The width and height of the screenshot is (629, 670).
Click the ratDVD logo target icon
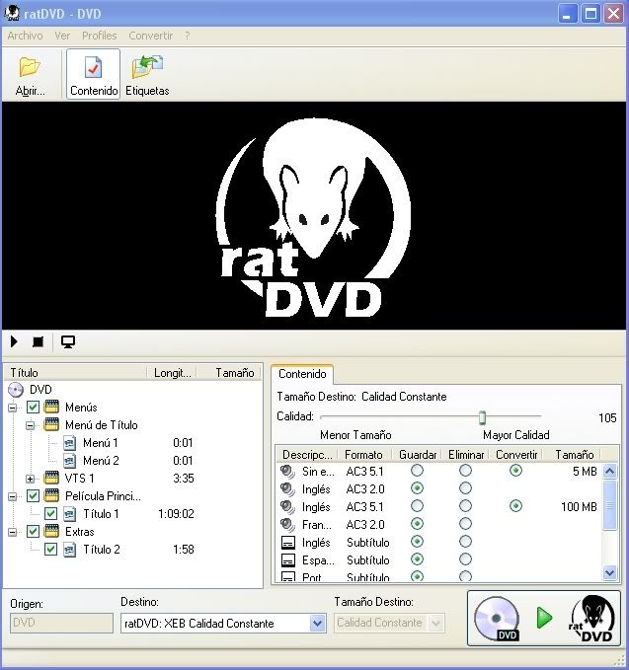[592, 619]
